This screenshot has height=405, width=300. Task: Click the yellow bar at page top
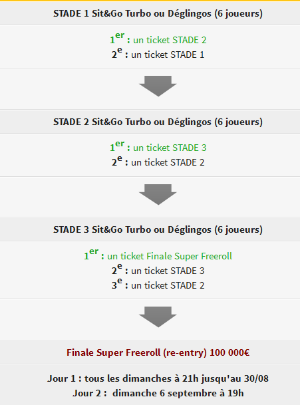click(x=150, y=1)
